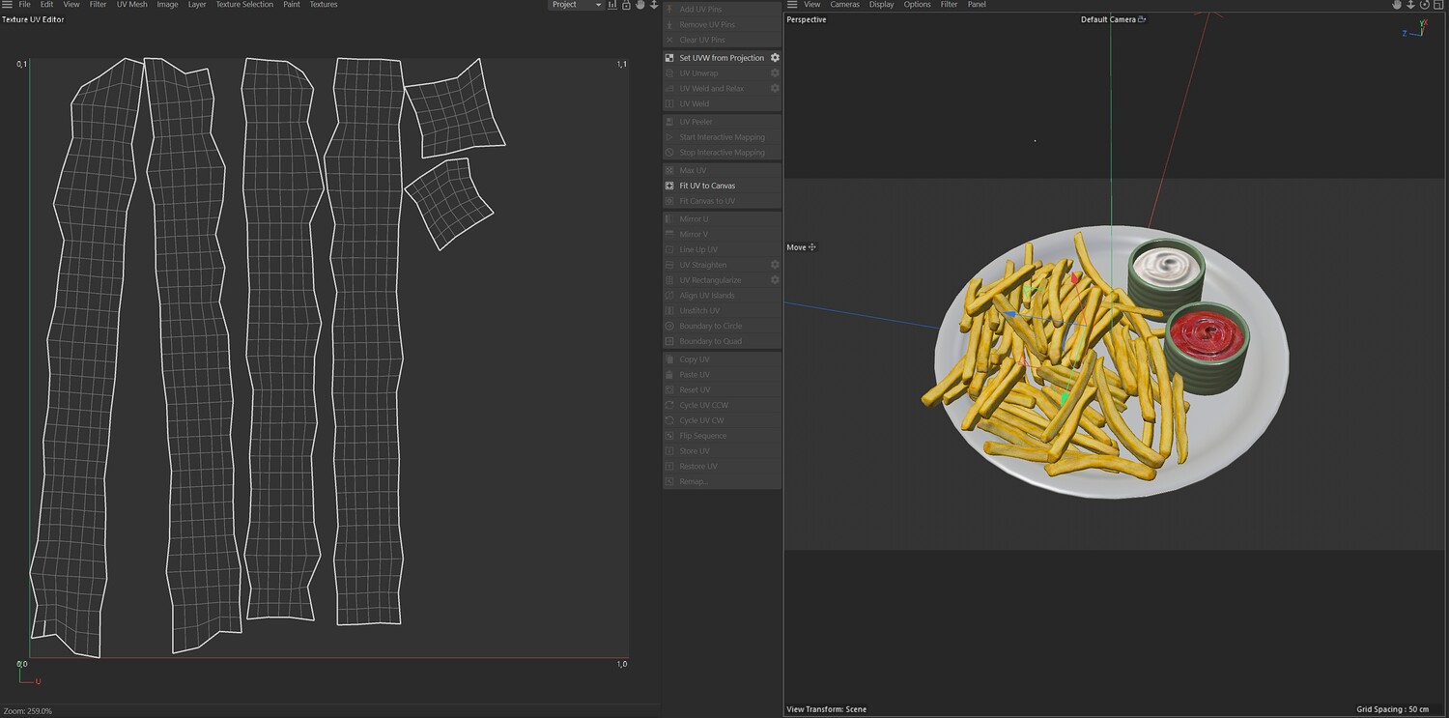The height and width of the screenshot is (718, 1449).
Task: Click the Stop Interactive Mapping icon
Action: tap(670, 153)
